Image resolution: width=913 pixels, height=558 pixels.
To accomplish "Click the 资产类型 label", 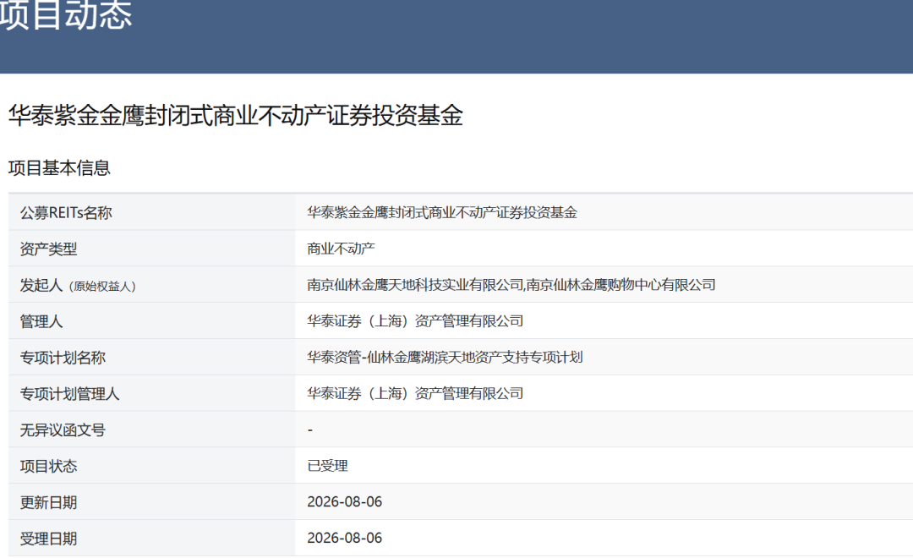I will coord(48,249).
